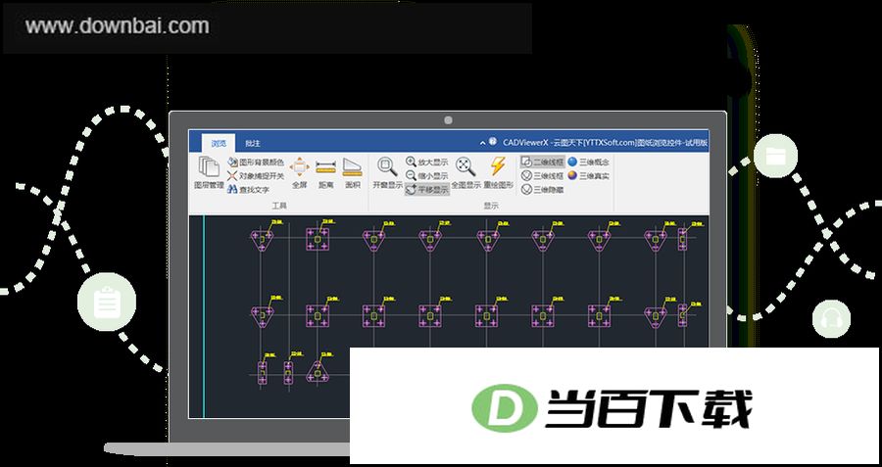Select 三维隐藏 3D hidden mode
The height and width of the screenshot is (467, 882).
click(542, 190)
